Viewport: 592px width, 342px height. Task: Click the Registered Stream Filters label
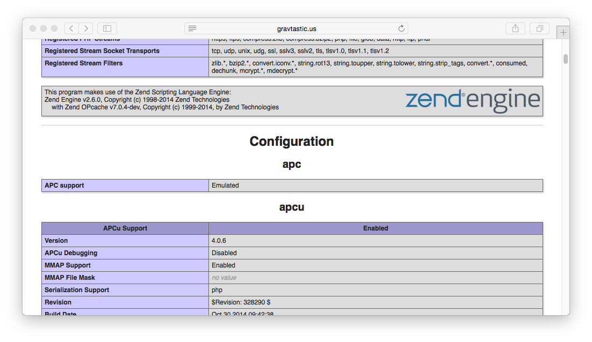(84, 63)
